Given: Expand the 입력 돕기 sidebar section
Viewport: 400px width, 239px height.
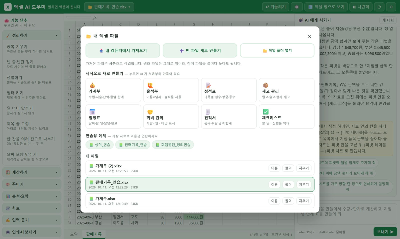Looking at the screenshot, I should click(32, 220).
